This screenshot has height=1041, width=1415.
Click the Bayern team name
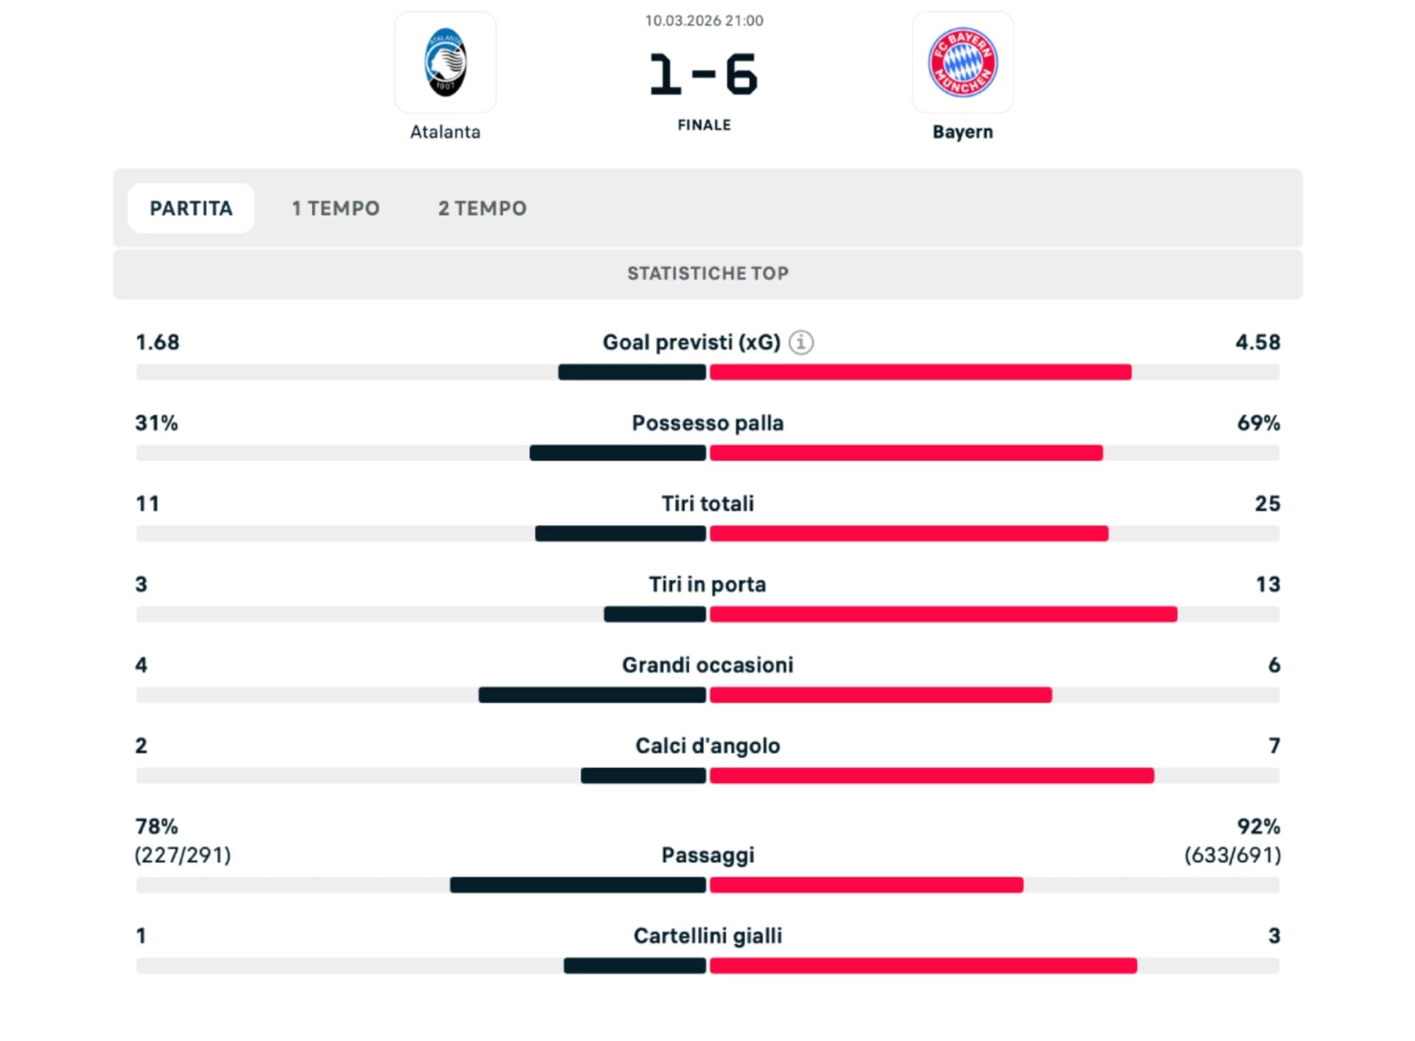tap(962, 132)
